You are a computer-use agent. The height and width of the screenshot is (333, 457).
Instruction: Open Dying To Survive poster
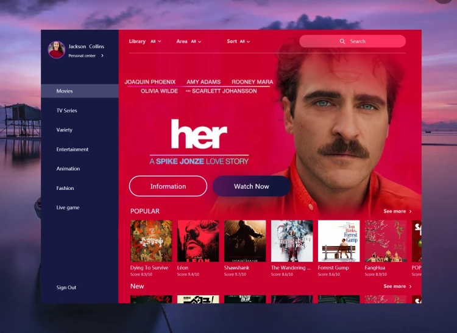[151, 241]
